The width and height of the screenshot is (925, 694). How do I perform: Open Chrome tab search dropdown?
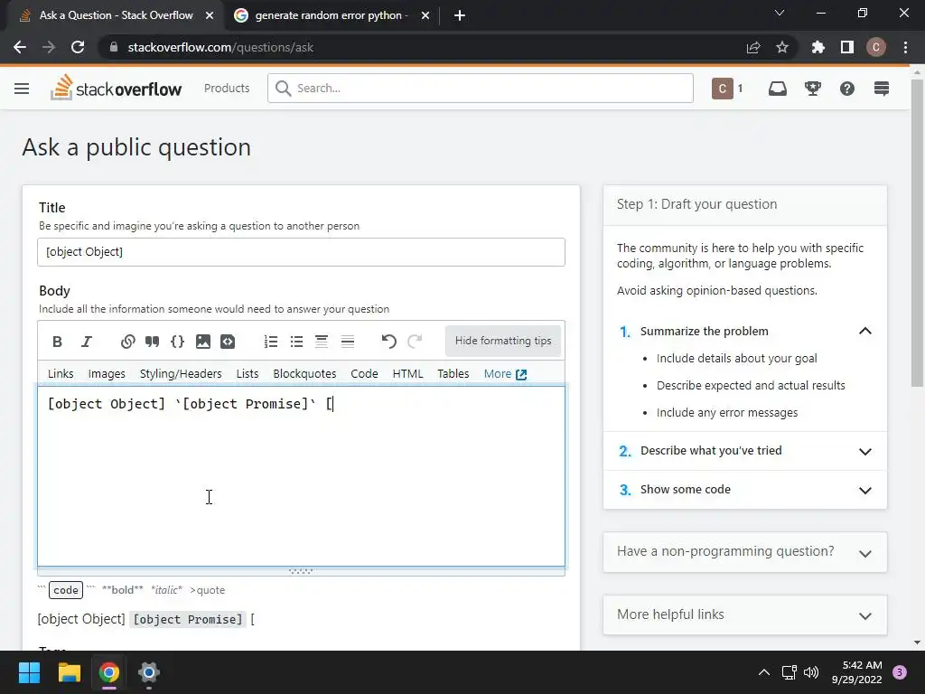pos(780,13)
